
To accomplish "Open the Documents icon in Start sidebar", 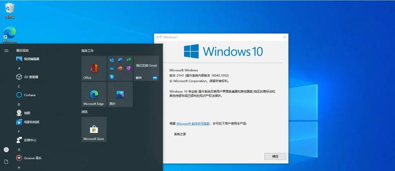I will tap(6, 162).
